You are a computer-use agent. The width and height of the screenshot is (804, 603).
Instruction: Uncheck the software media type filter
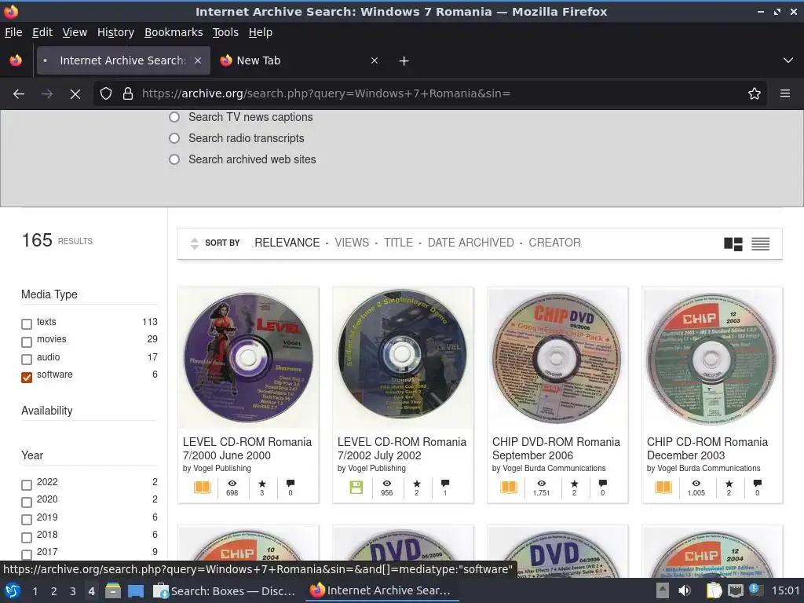point(27,377)
